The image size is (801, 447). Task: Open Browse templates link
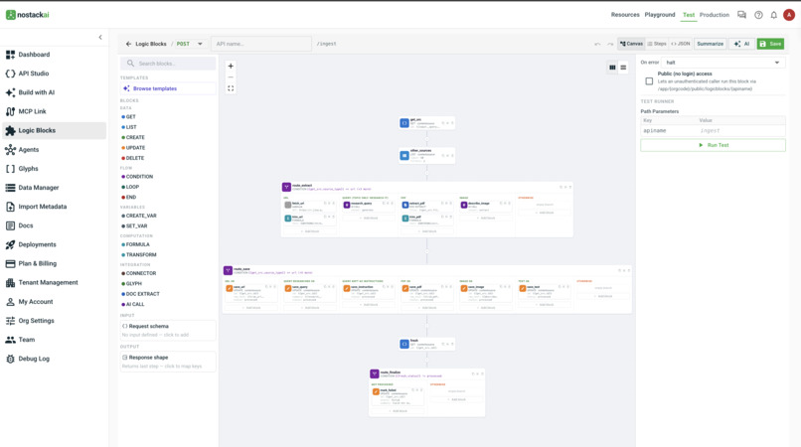(x=155, y=88)
